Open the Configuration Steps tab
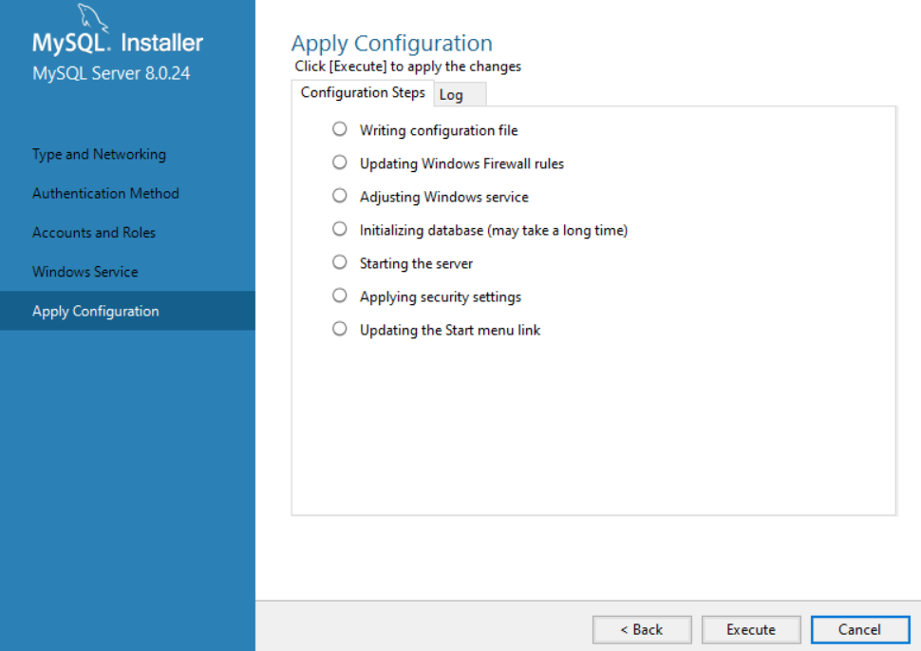The width and height of the screenshot is (921, 651). pos(363,93)
